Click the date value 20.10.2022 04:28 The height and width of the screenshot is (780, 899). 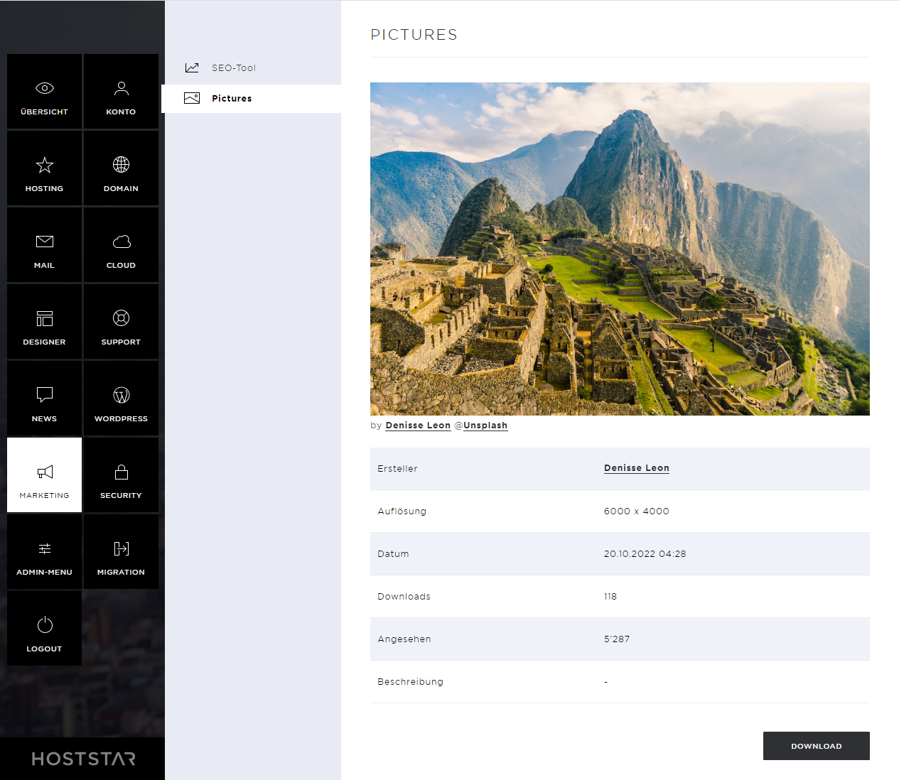645,554
